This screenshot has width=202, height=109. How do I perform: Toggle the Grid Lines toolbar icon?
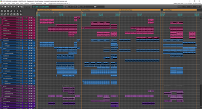[14, 14]
